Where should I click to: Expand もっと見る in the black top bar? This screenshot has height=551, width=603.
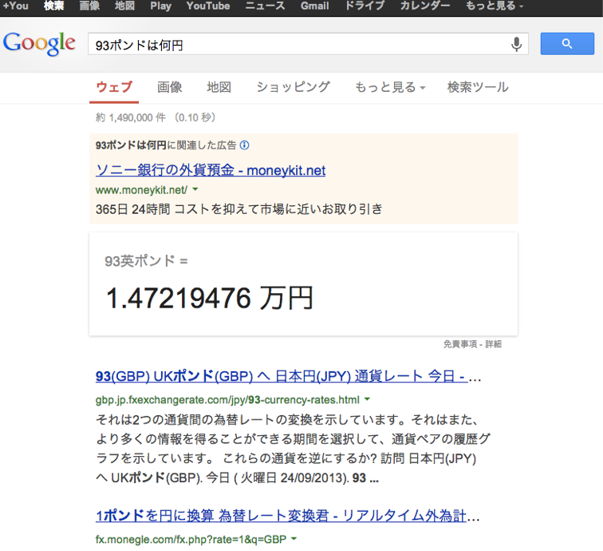tap(494, 6)
